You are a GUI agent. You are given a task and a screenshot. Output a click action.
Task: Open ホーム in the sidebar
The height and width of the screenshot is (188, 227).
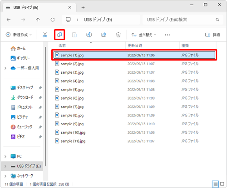click(18, 49)
